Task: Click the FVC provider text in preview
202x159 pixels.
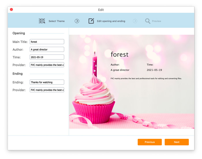Action: coord(146,78)
